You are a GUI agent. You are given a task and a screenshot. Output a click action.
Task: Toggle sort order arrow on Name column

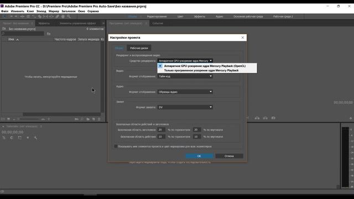click(x=17, y=39)
